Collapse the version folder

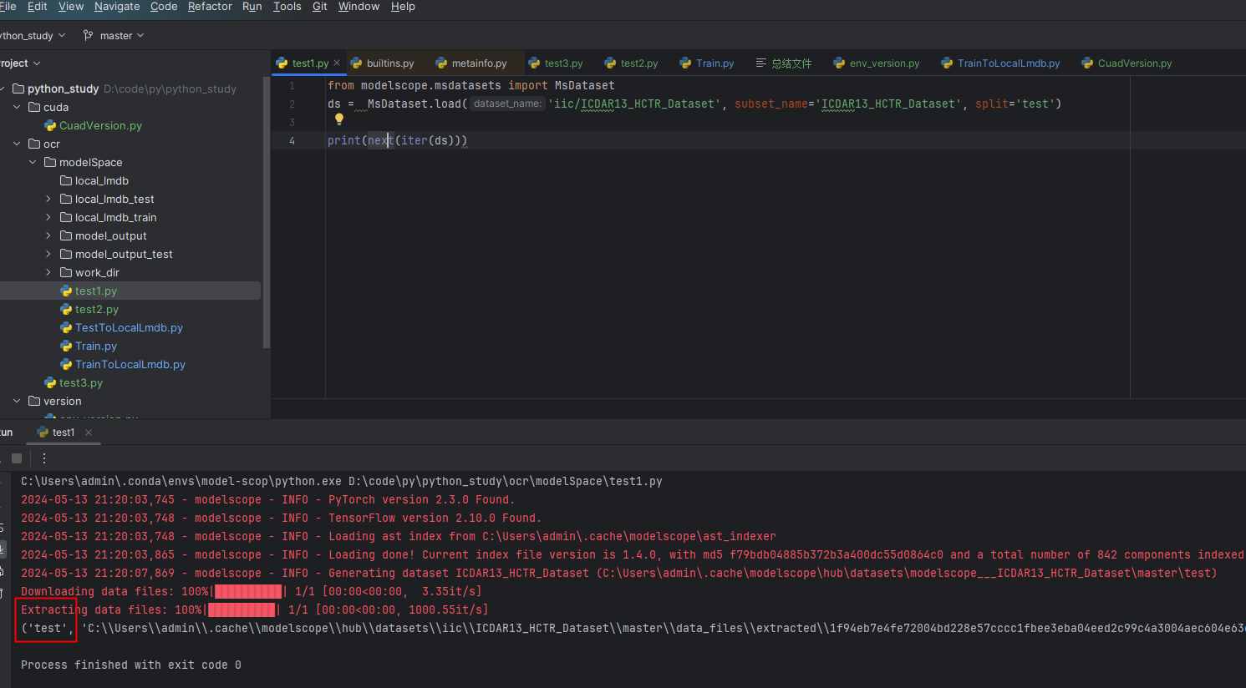(x=17, y=401)
